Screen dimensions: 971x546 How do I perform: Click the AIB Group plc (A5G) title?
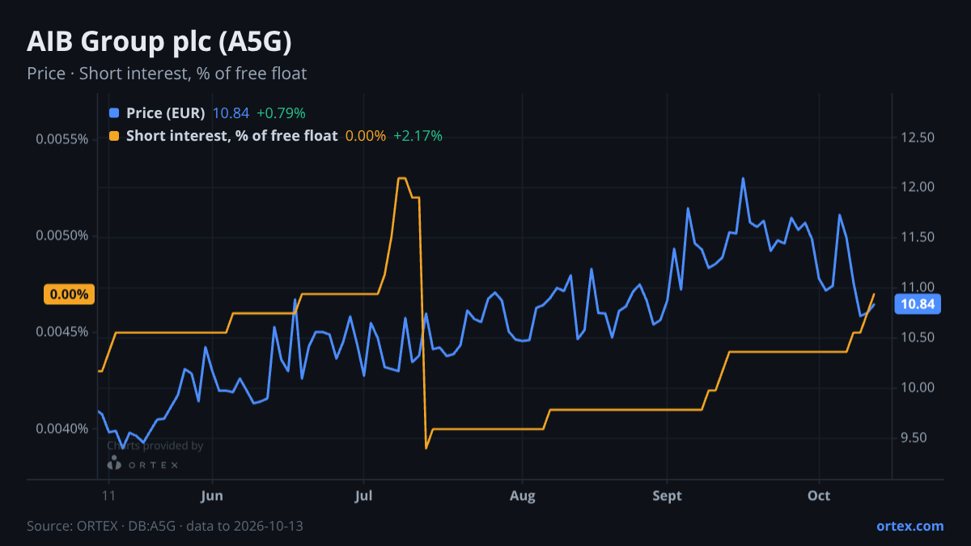click(x=159, y=42)
